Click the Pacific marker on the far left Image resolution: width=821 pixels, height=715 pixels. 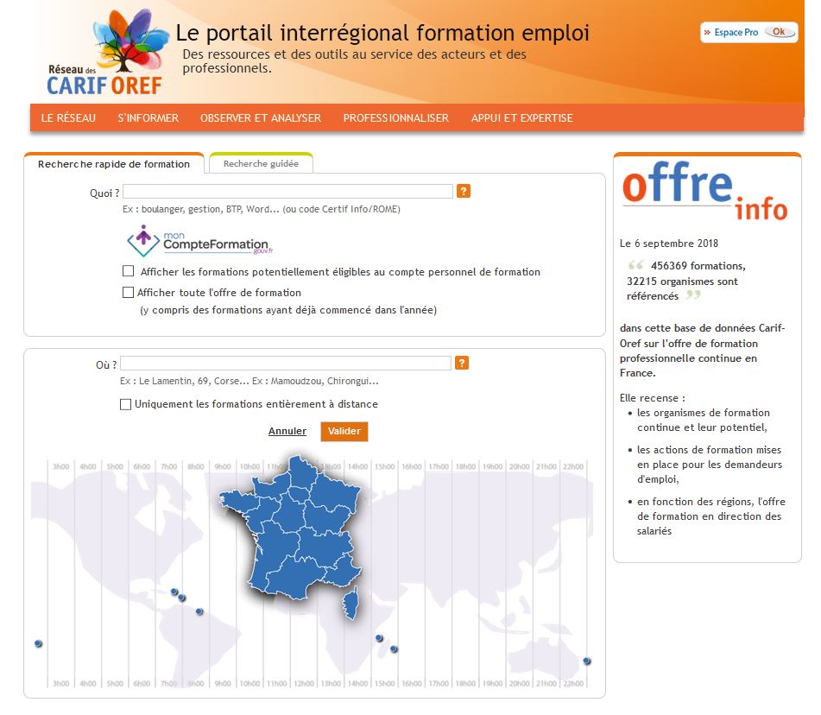point(36,642)
